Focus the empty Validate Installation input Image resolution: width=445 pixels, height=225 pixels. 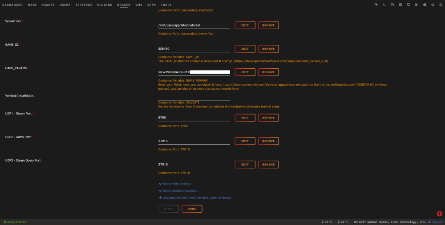coord(194,97)
